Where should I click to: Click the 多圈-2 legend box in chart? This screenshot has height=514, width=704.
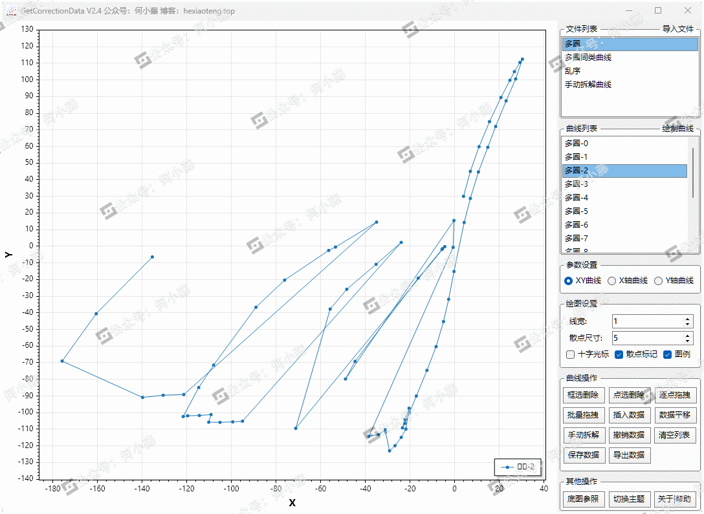(517, 467)
